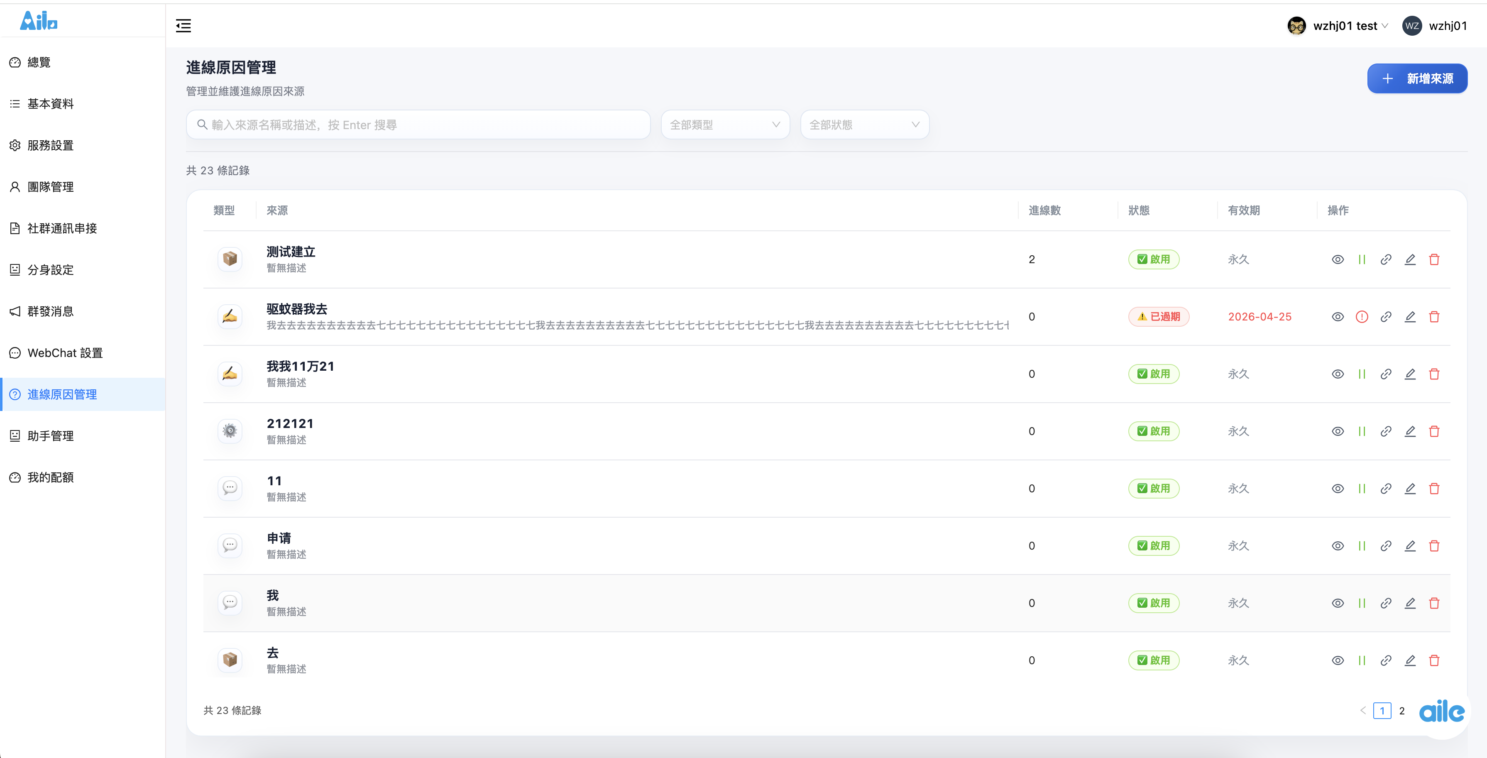1487x758 pixels.
Task: Select WebChat 設置 in sidebar
Action: pos(83,353)
